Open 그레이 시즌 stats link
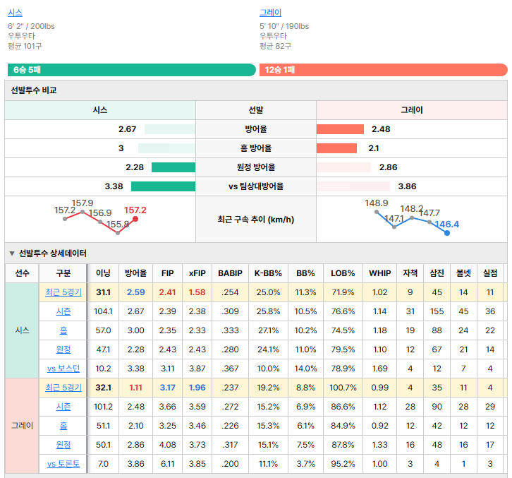512x478 pixels. (x=63, y=407)
